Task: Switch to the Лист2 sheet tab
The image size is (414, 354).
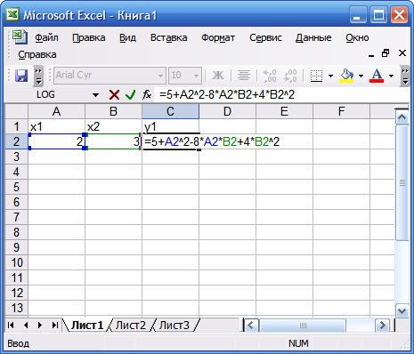Action: [131, 326]
